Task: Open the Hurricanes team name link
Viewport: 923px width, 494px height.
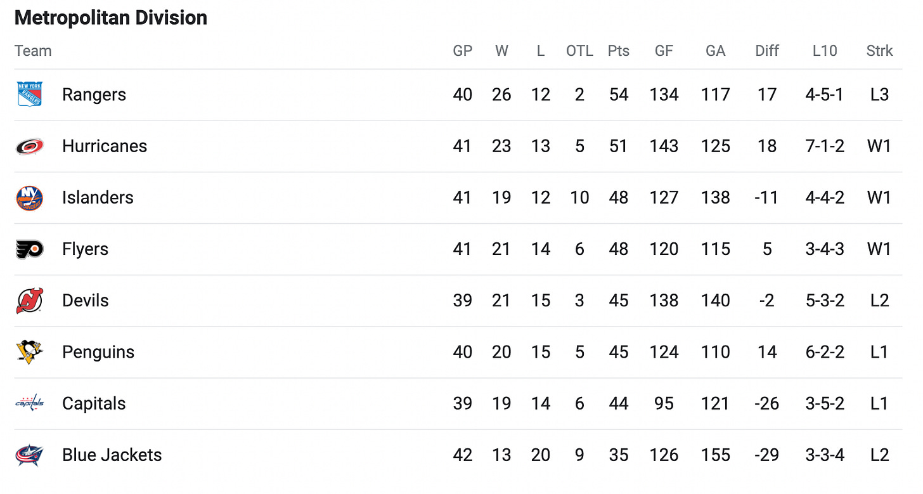Action: pyautogui.click(x=105, y=146)
